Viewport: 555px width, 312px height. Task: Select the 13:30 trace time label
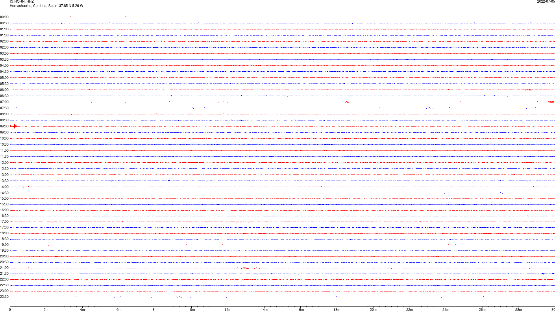pyautogui.click(x=4, y=181)
